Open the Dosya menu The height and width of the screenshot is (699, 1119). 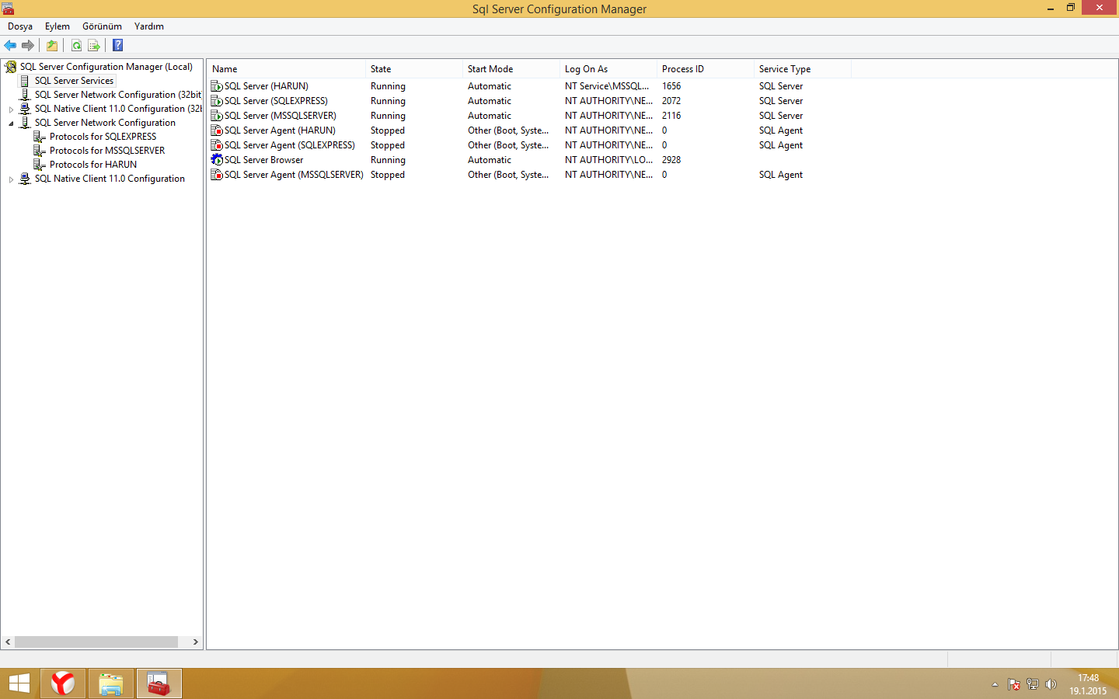point(20,26)
